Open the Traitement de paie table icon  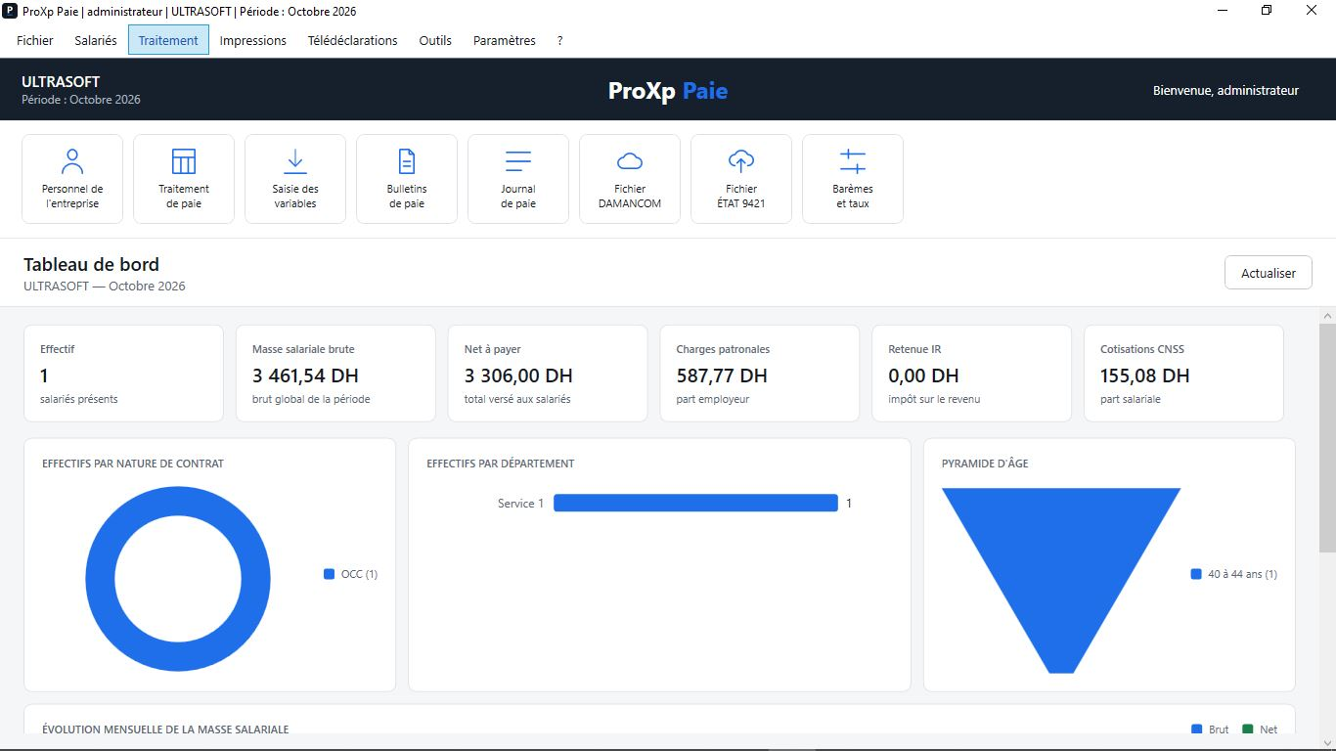click(184, 161)
